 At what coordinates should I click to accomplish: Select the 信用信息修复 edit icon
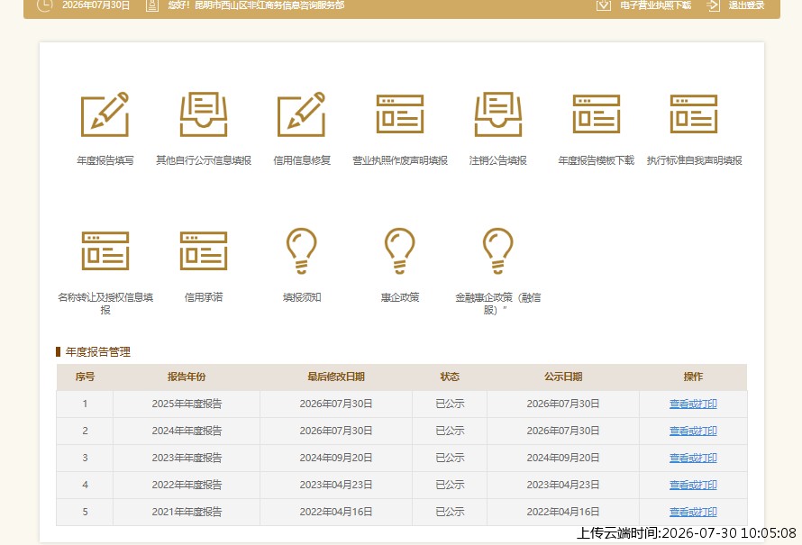301,114
